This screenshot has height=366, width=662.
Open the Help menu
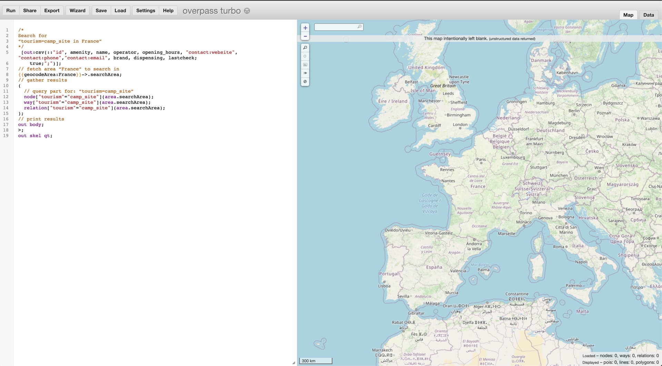(168, 10)
